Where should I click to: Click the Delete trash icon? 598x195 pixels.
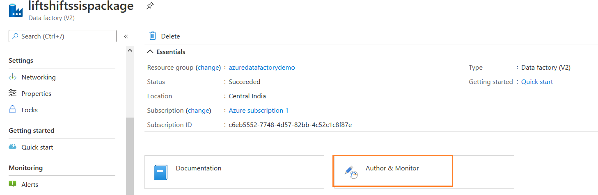pos(153,36)
